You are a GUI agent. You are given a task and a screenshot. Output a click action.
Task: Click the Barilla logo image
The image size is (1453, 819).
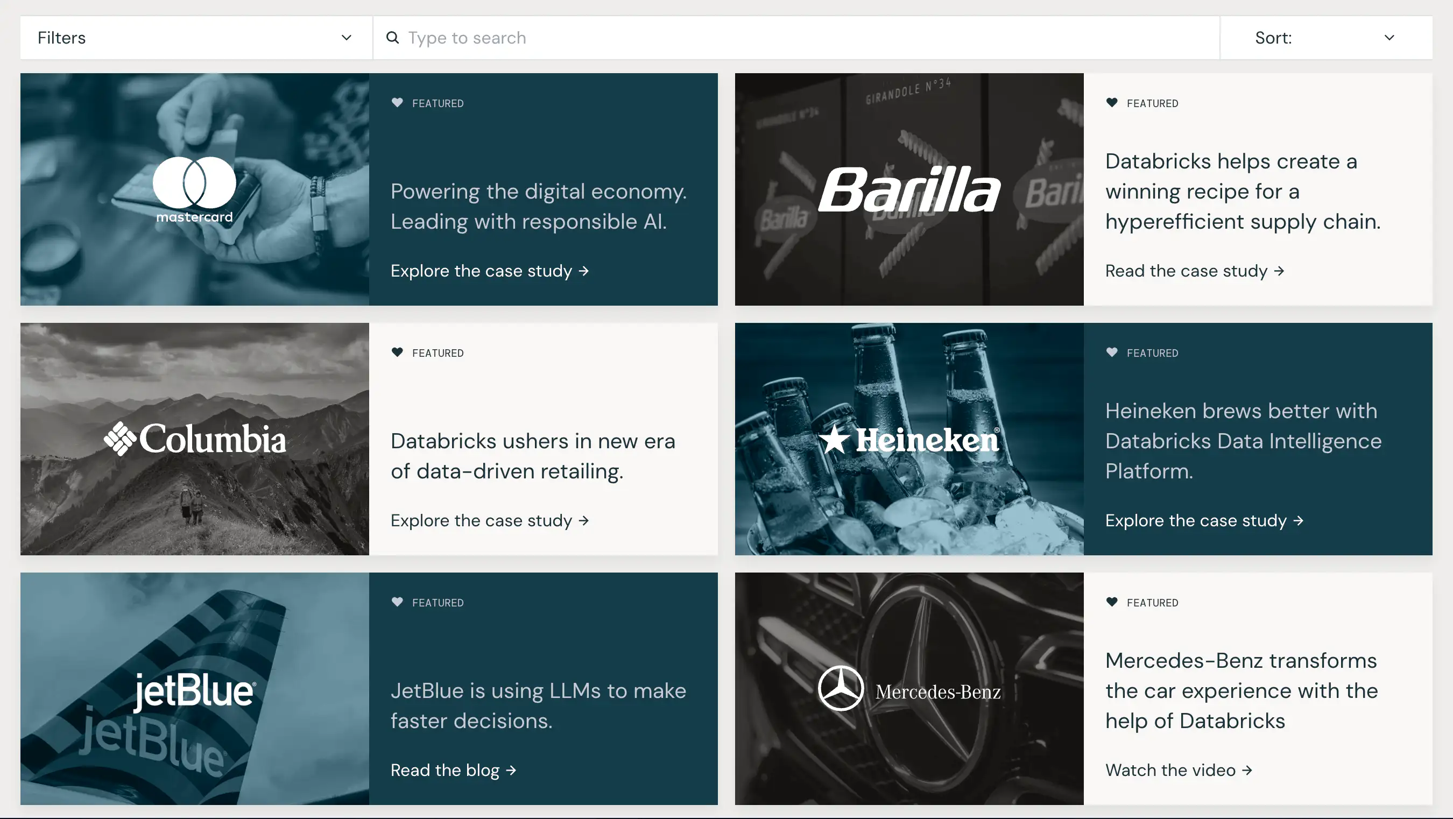(x=909, y=189)
